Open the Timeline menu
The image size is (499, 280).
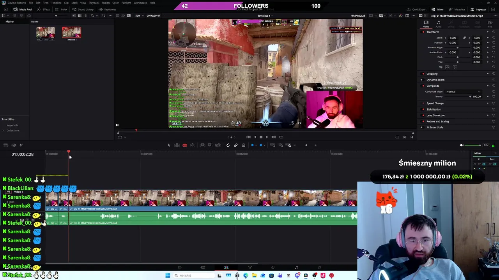pos(56,3)
